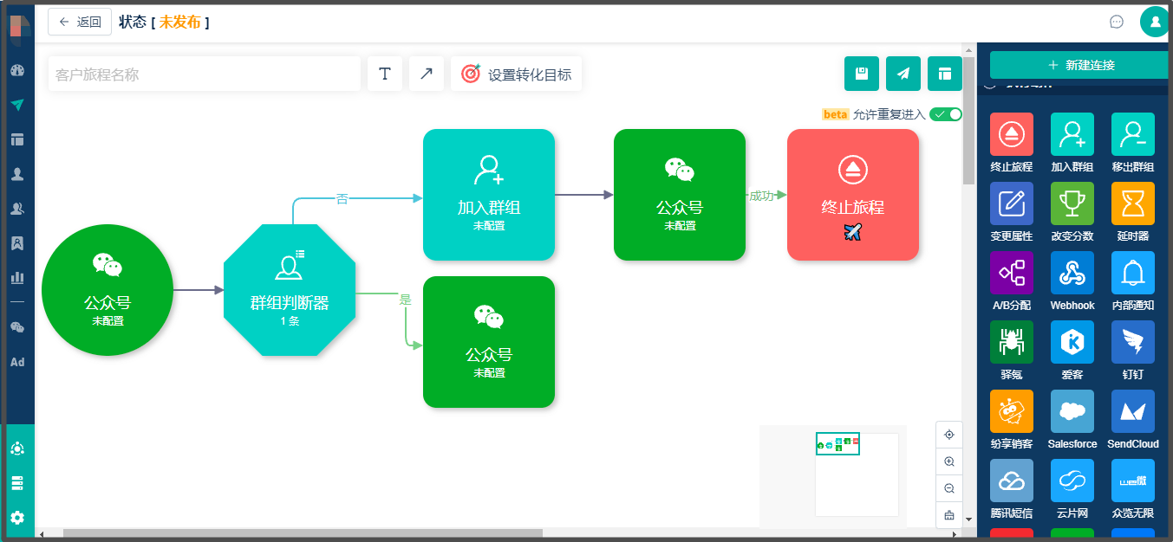Open the paper-plane journey icon in left sidebar
The width and height of the screenshot is (1173, 542).
pyautogui.click(x=17, y=105)
